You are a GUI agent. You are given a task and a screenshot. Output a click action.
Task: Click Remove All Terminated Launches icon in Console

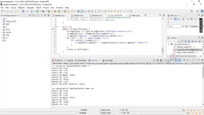161,60
